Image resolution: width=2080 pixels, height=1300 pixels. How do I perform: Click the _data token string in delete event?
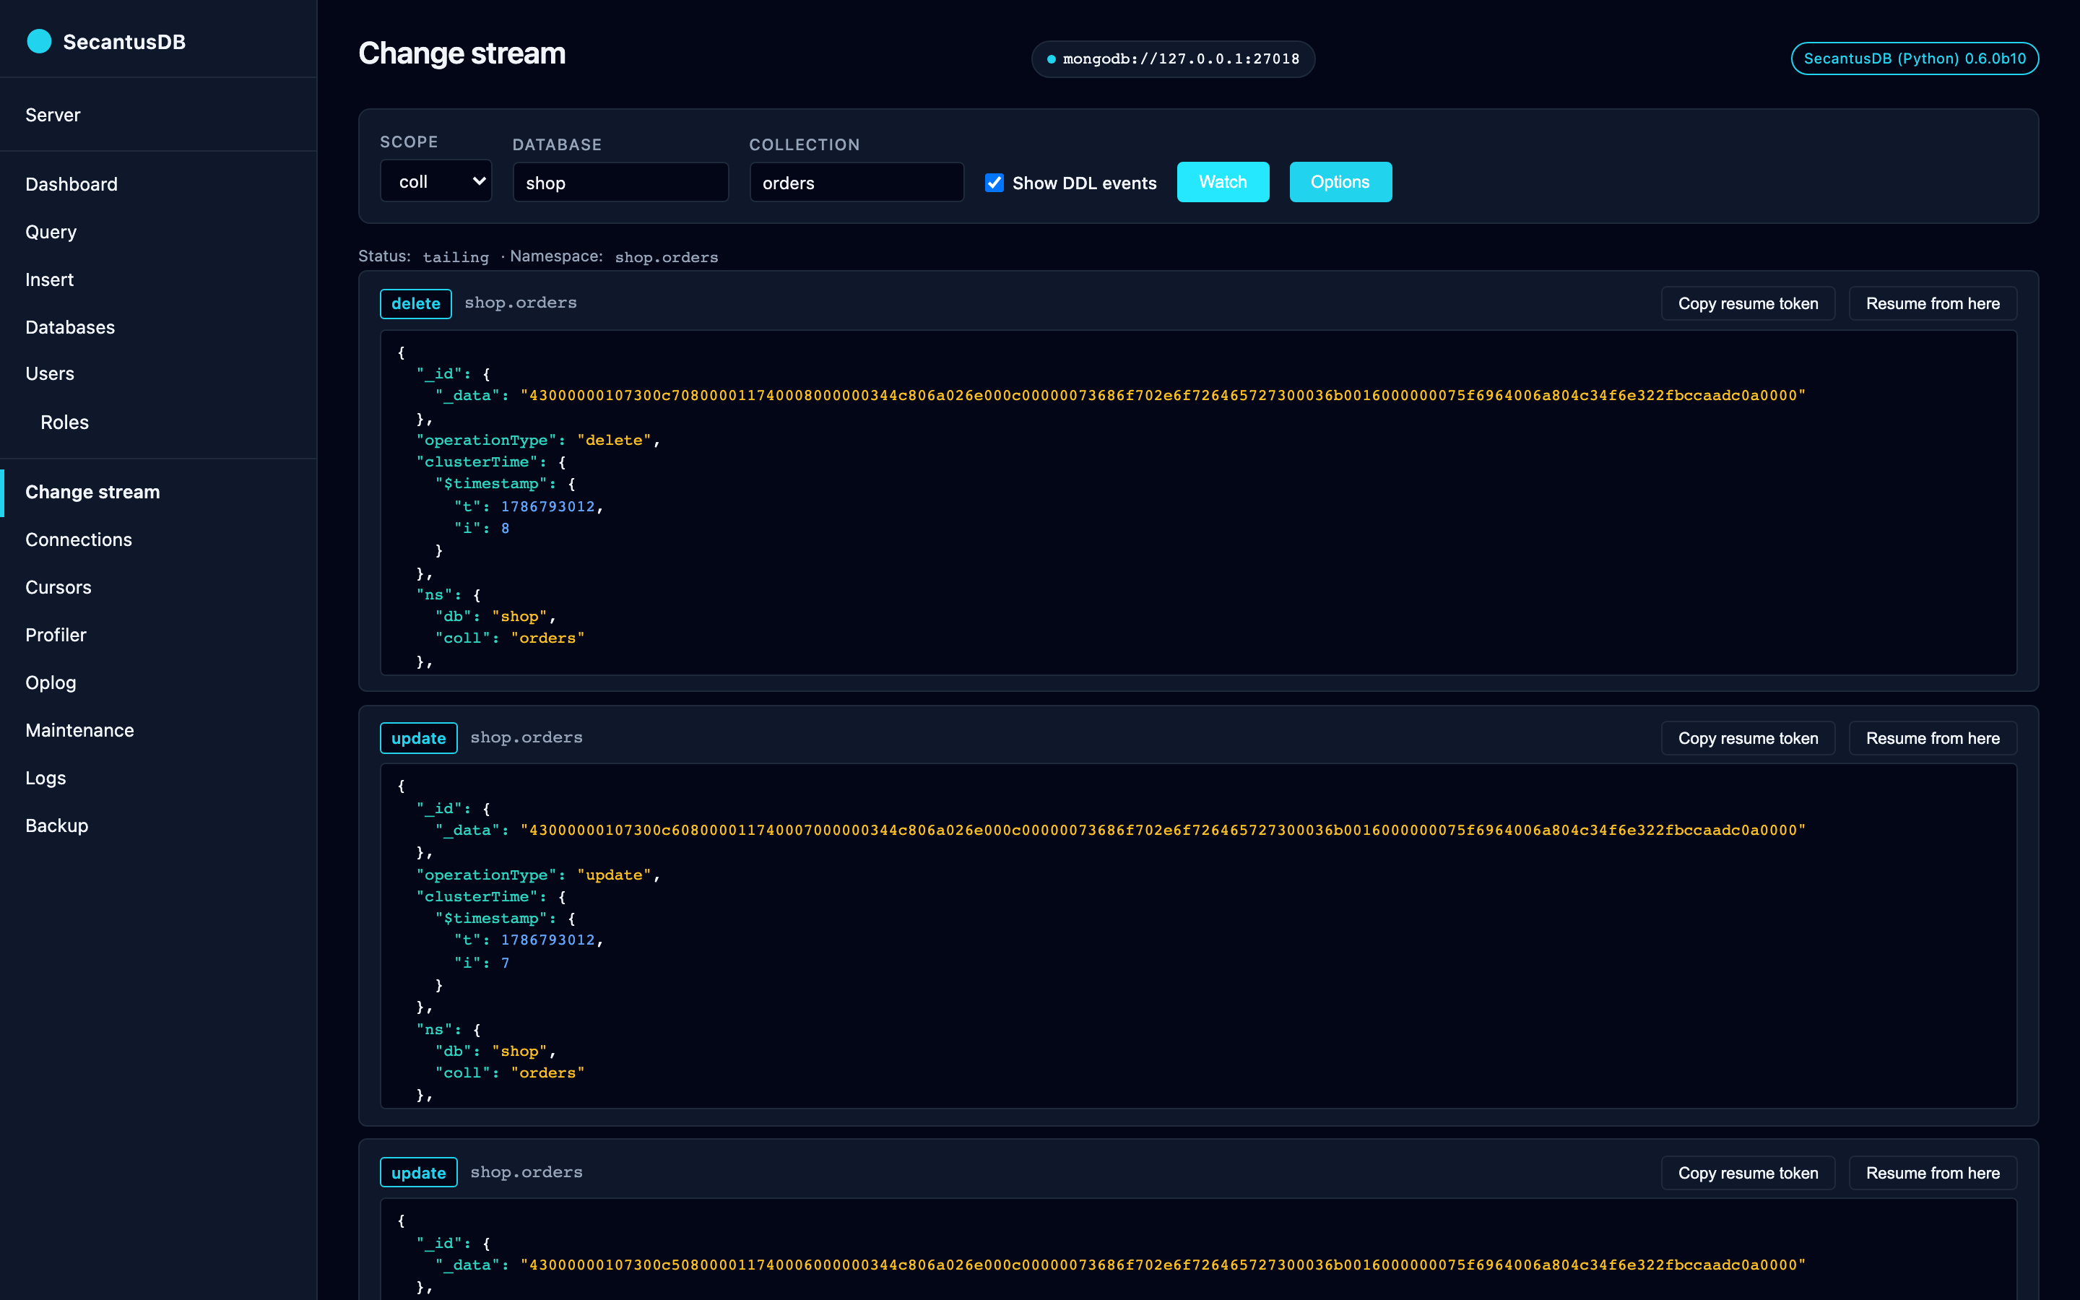pyautogui.click(x=1163, y=396)
